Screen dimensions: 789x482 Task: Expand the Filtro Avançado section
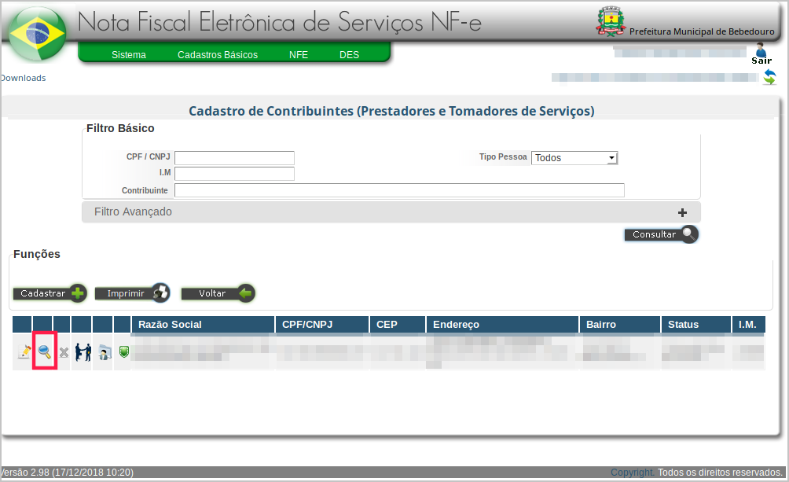391,212
